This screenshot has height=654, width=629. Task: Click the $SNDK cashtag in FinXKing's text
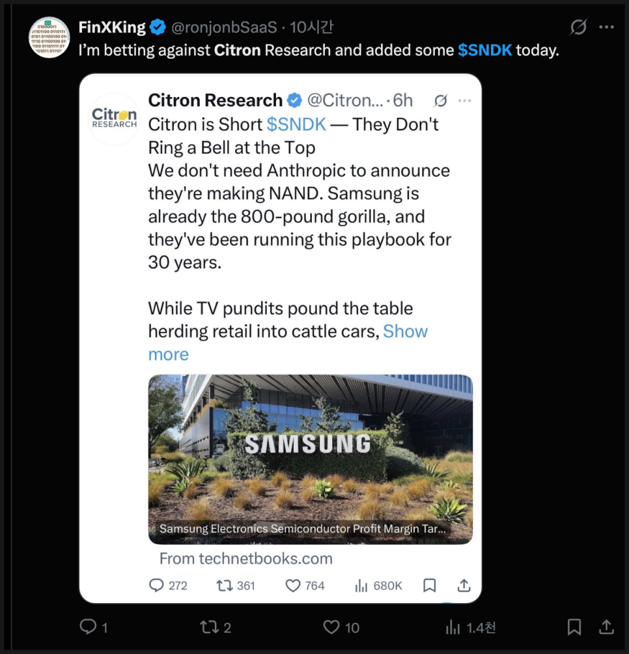click(485, 50)
